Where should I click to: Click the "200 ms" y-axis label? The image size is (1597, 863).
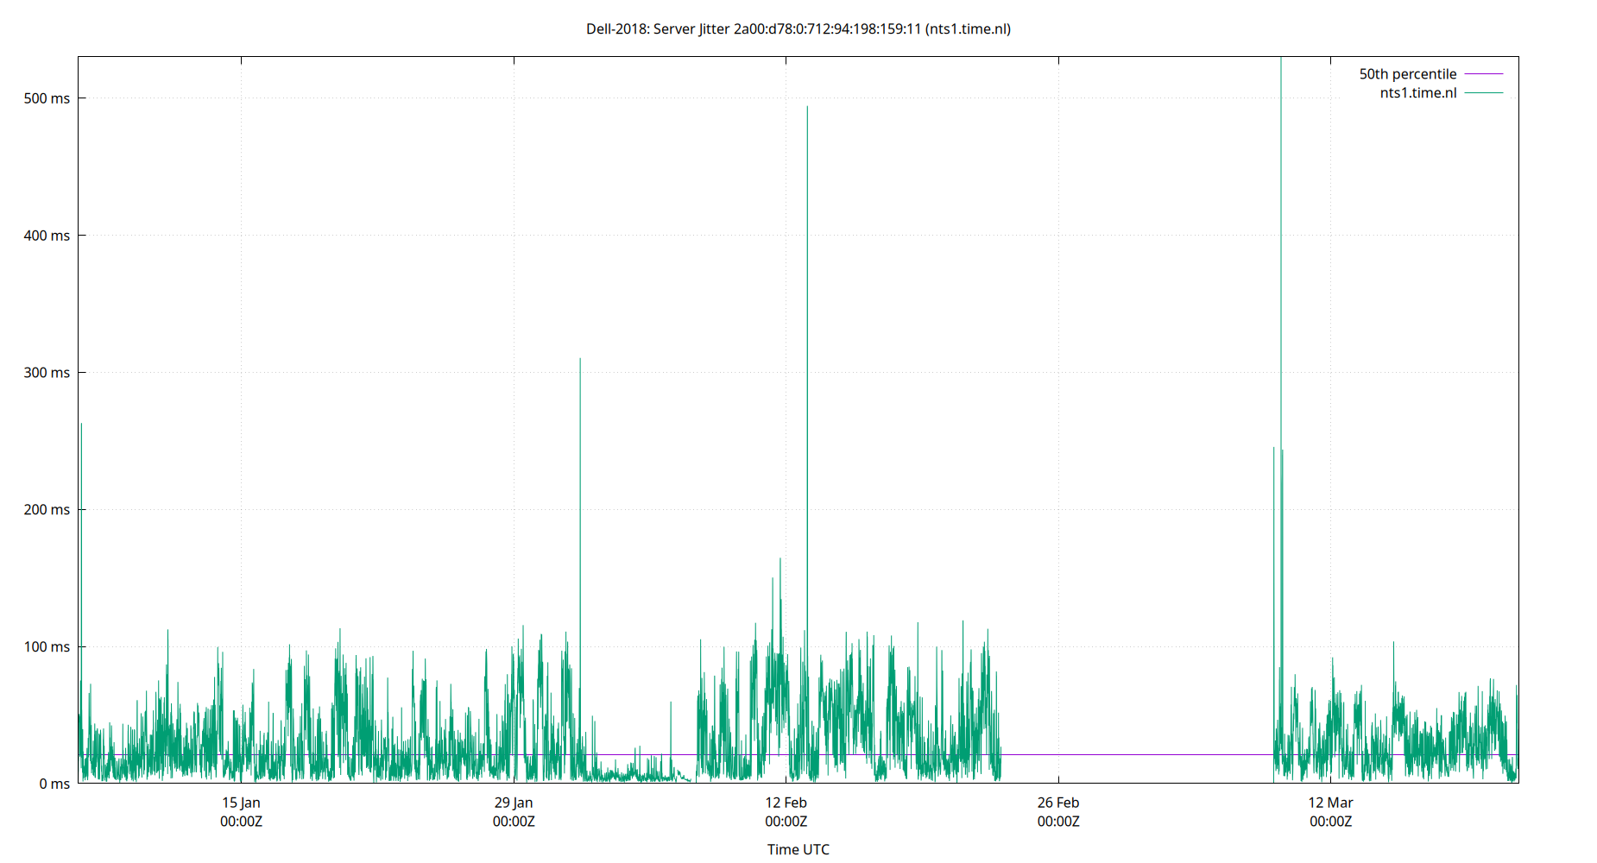coord(48,510)
